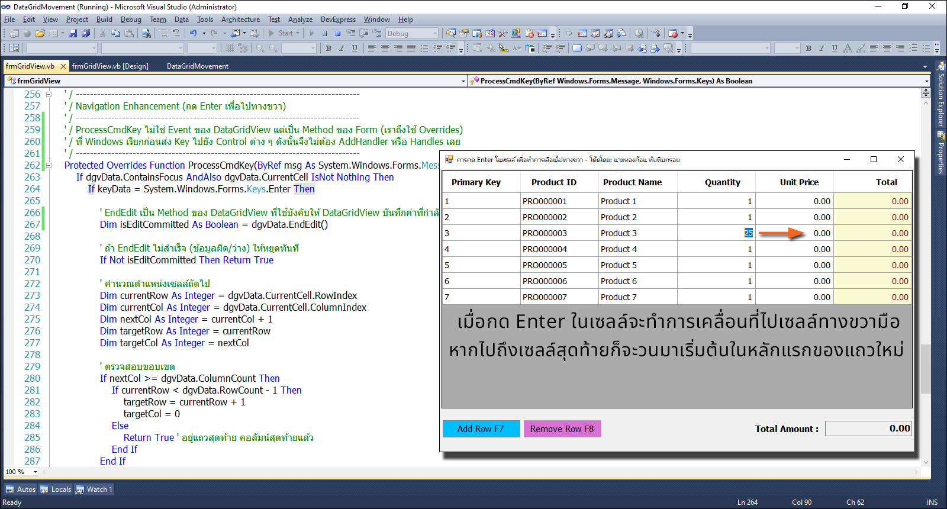Open the Start button dropdown arrow
The height and width of the screenshot is (509, 947).
coord(298,33)
